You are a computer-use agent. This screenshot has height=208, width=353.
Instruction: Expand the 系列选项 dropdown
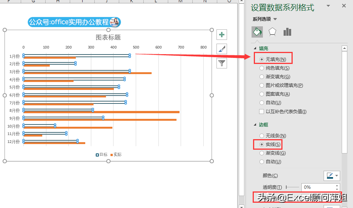coord(275,19)
